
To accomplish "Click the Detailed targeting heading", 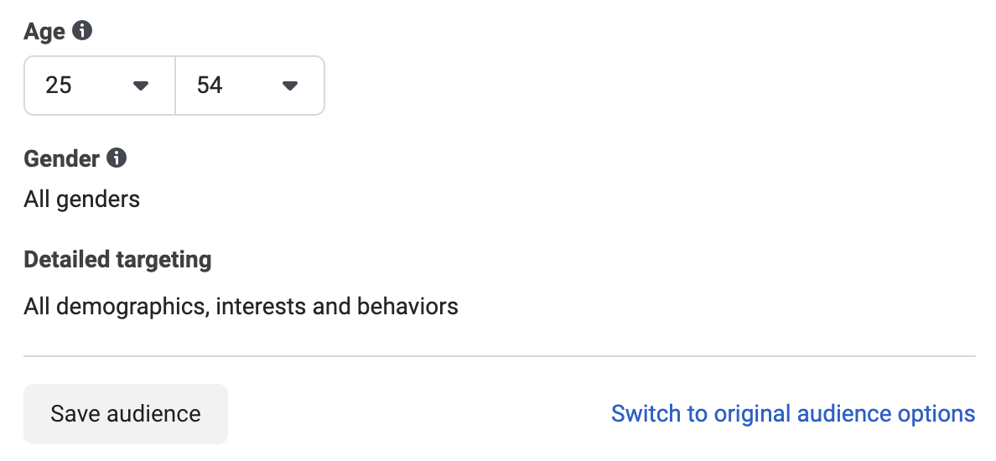I will pos(117,260).
